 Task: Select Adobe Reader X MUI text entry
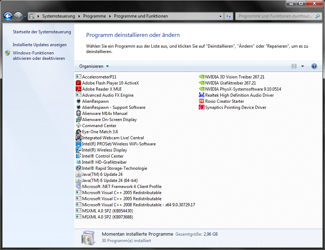pyautogui.click(x=102, y=89)
